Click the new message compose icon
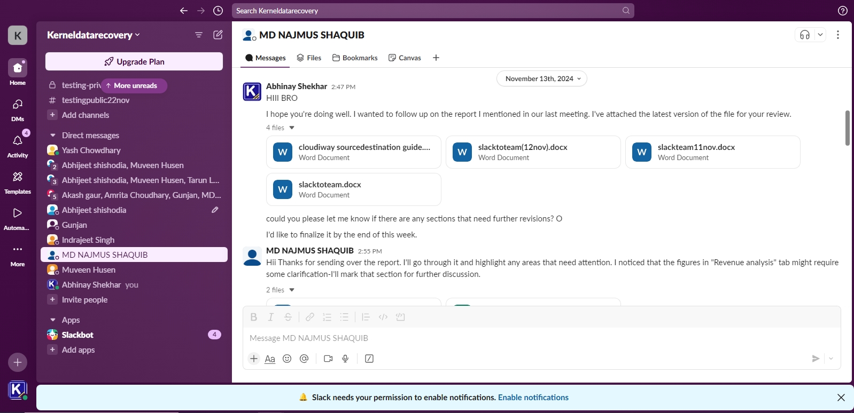This screenshot has width=854, height=413. [218, 35]
